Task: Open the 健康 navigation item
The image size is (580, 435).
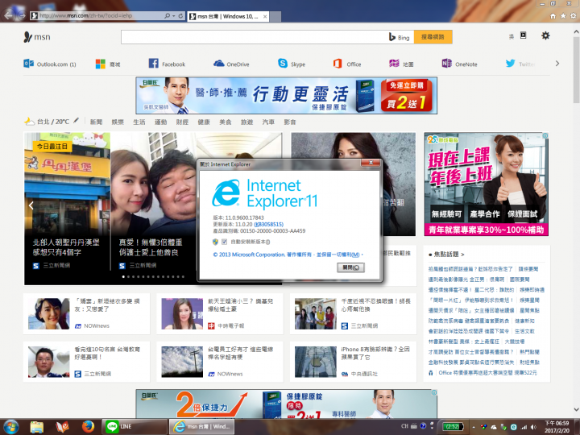Action: 204,122
